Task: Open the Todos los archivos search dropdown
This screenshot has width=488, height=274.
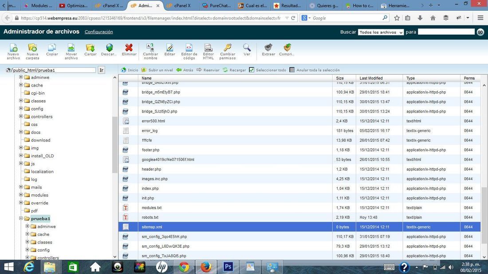Action: pyautogui.click(x=381, y=32)
